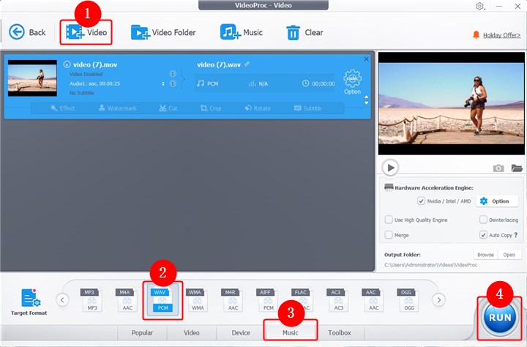
Task: Select the AC3 format
Action: pyautogui.click(x=338, y=299)
